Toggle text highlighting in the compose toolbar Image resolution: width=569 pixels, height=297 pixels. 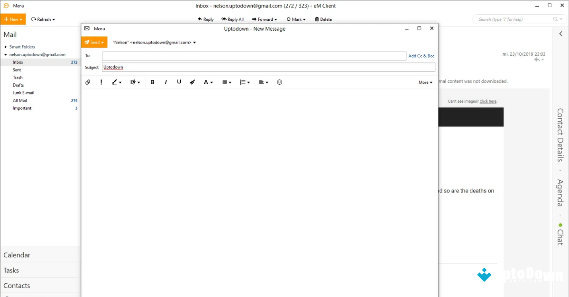(115, 82)
